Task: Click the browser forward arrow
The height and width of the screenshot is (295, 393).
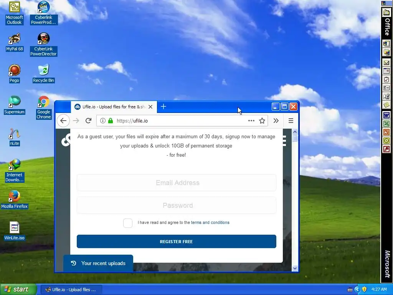Action: (x=76, y=121)
